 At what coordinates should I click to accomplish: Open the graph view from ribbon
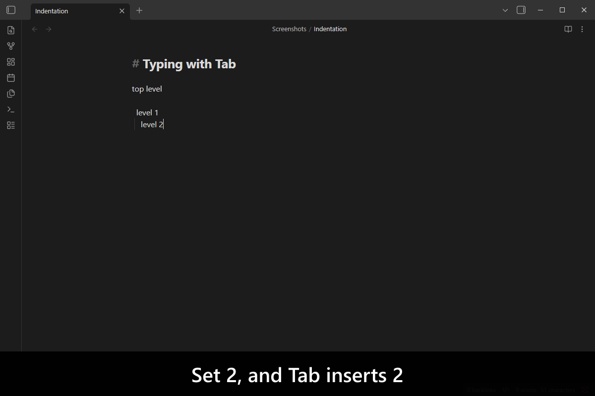[x=11, y=46]
